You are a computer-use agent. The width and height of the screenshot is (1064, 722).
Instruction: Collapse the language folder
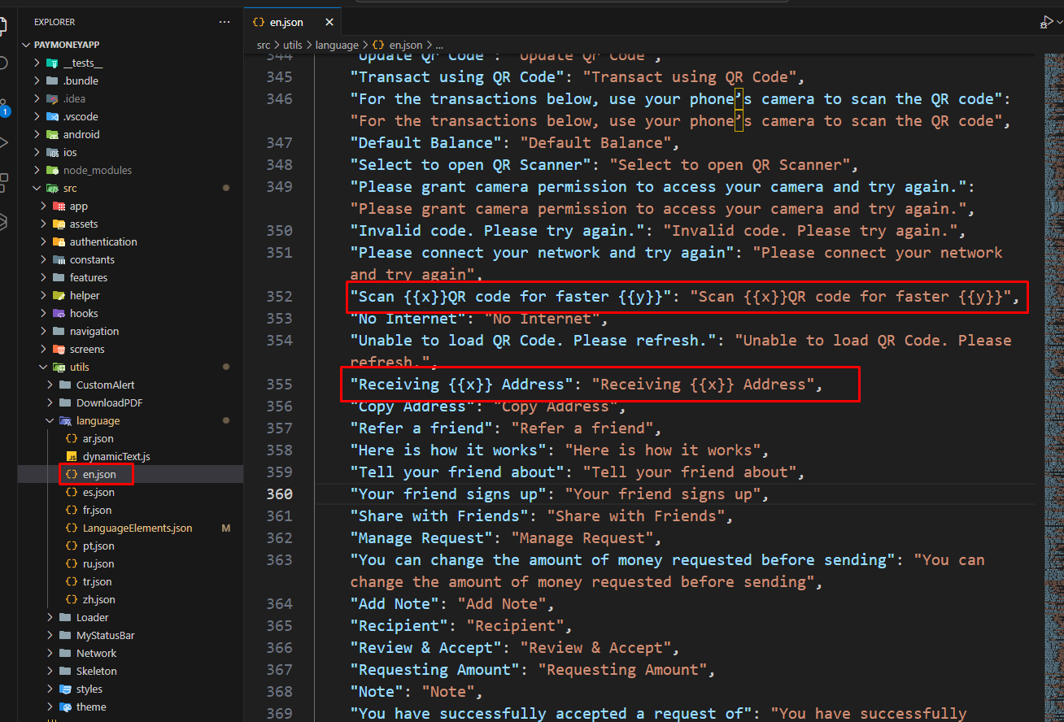(x=98, y=420)
